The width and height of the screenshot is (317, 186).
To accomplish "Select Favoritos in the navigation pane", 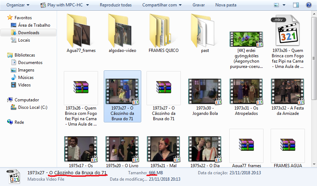I will (x=23, y=17).
